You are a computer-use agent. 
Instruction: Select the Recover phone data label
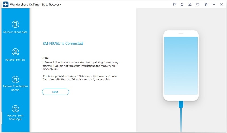click(15, 32)
